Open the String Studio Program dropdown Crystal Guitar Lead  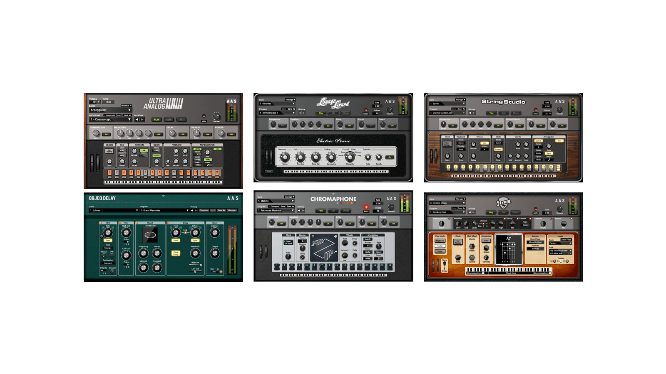click(x=447, y=113)
